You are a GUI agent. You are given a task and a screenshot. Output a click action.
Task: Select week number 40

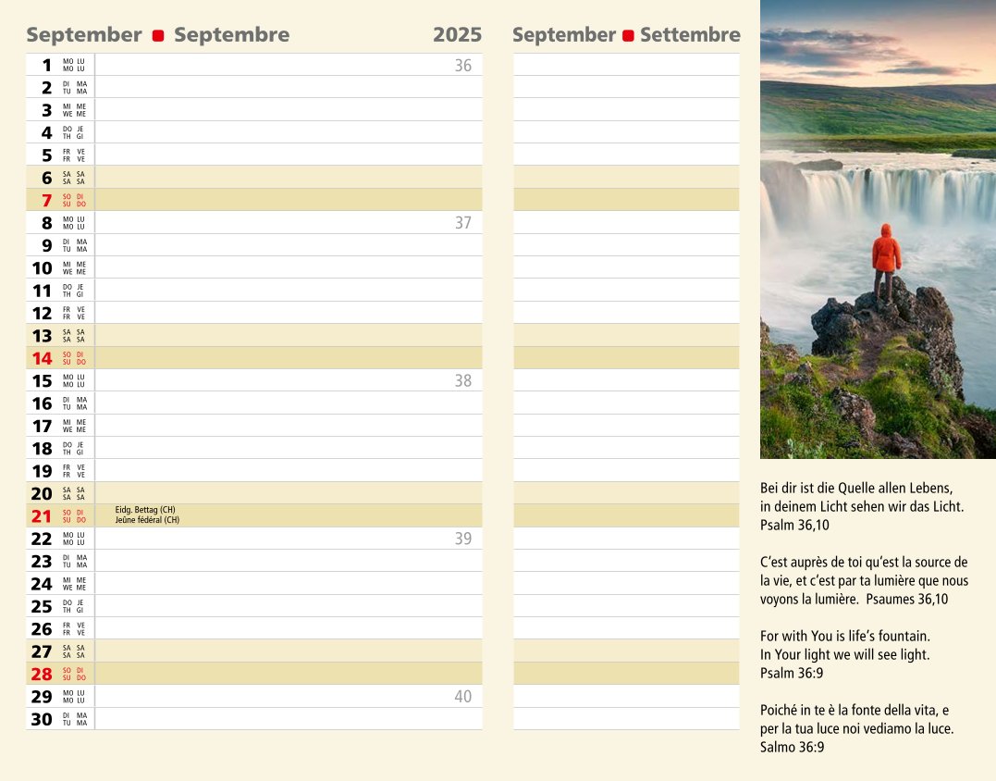pyautogui.click(x=462, y=696)
